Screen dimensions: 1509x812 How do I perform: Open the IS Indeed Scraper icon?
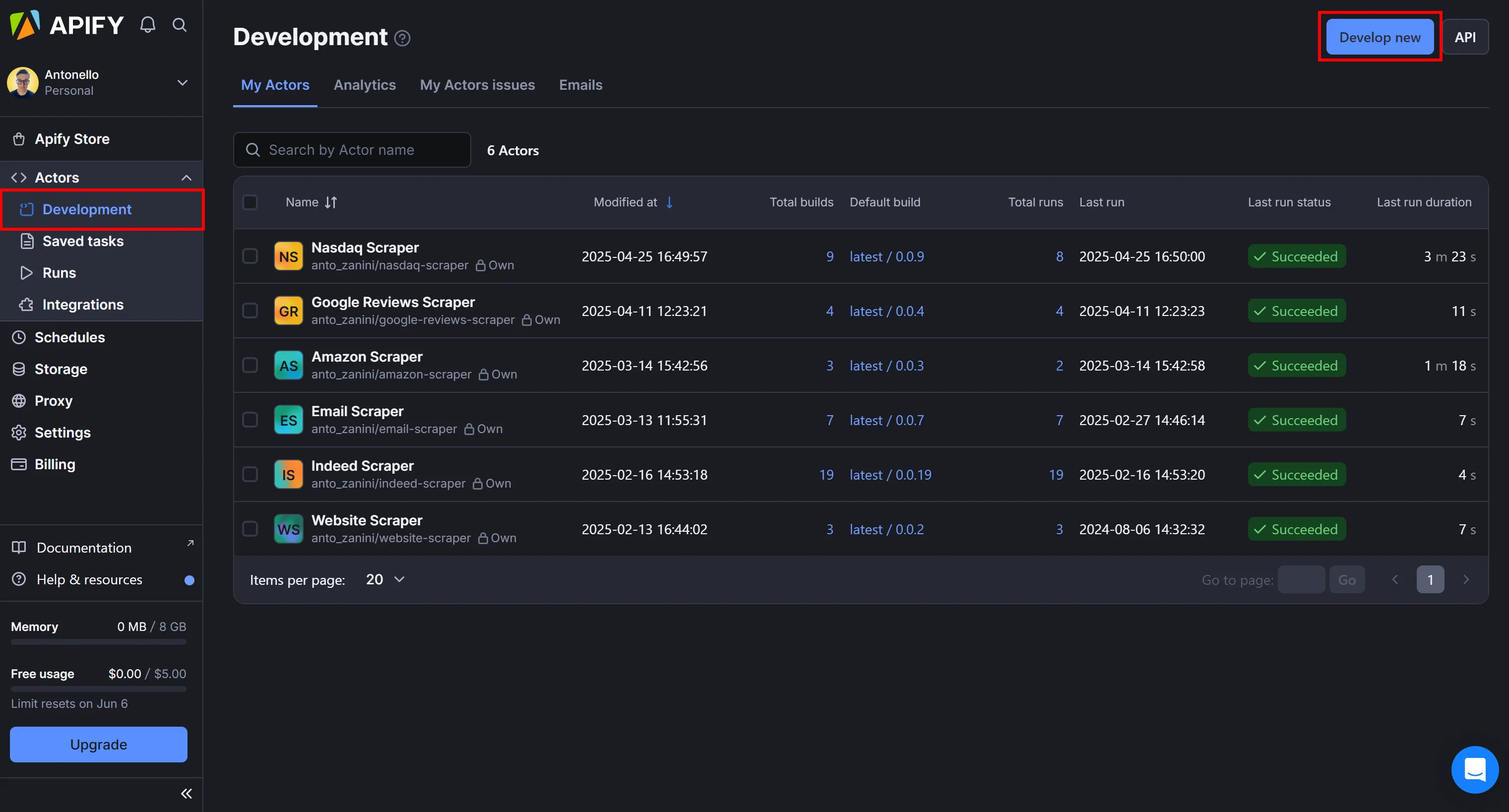(288, 474)
